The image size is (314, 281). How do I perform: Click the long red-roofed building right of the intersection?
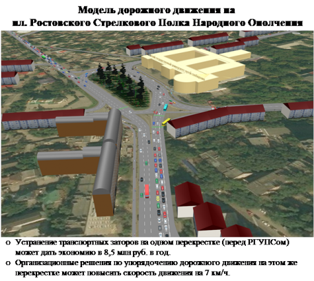click(216, 121)
